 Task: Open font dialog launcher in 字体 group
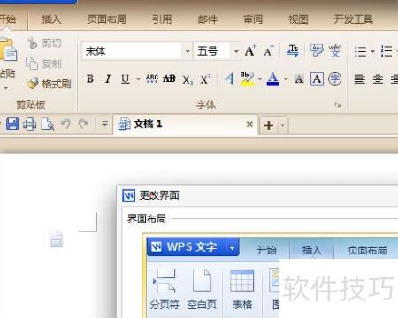pyautogui.click(x=338, y=104)
